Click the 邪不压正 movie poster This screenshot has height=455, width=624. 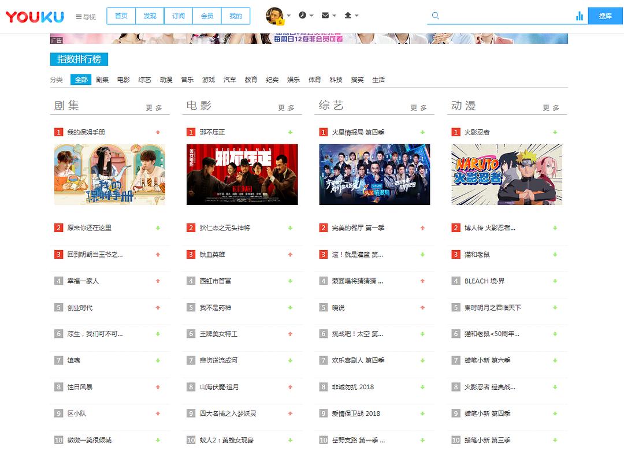[242, 174]
